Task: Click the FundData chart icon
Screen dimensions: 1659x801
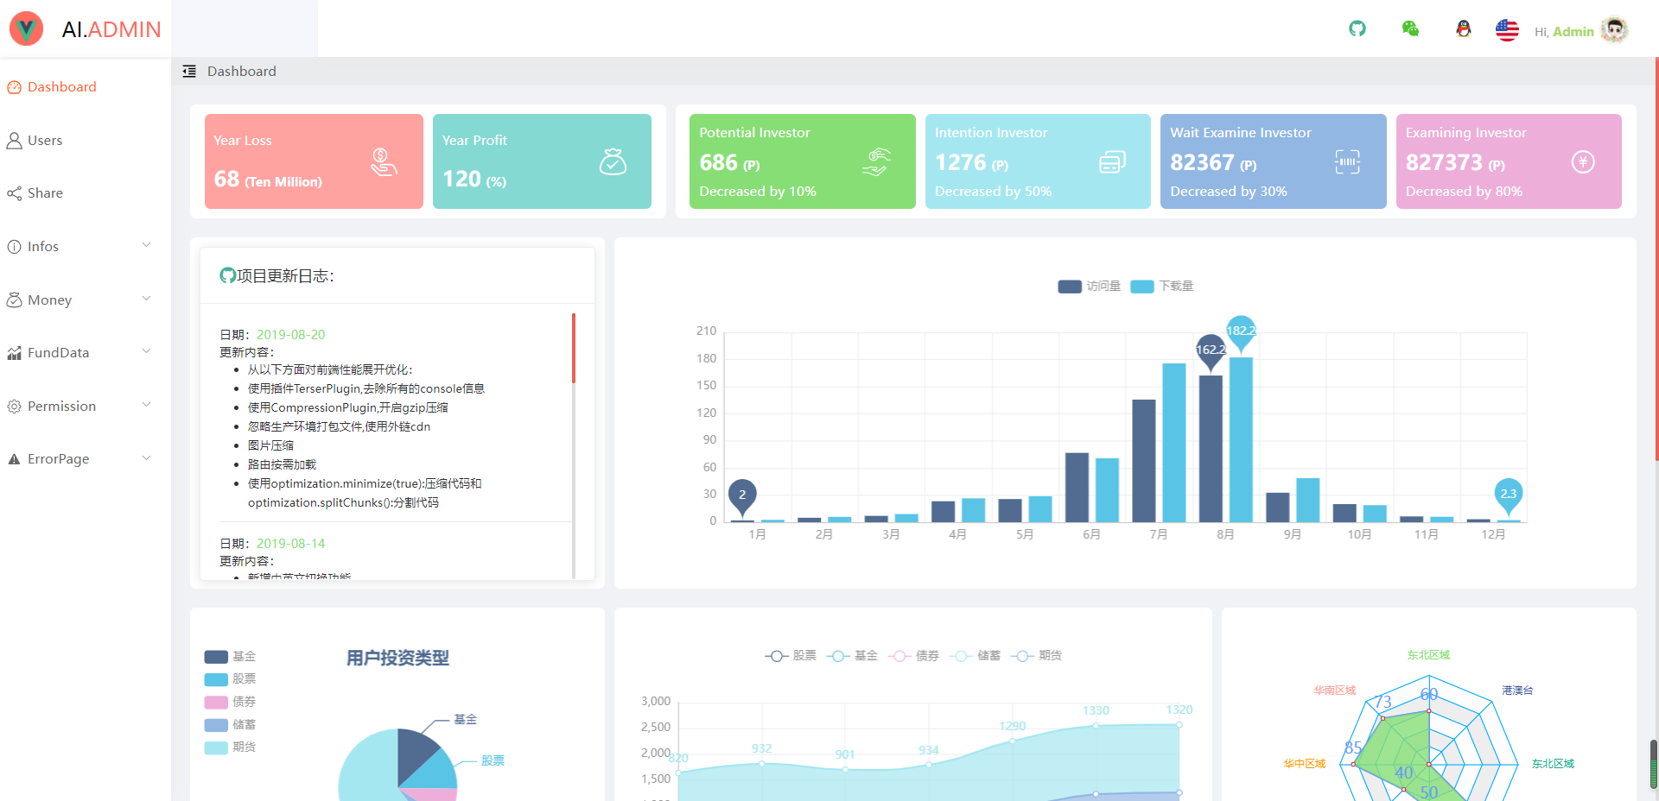Action: [x=14, y=353]
